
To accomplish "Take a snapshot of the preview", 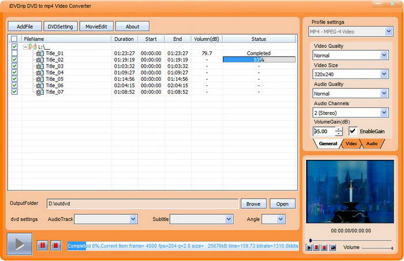I will (333, 248).
